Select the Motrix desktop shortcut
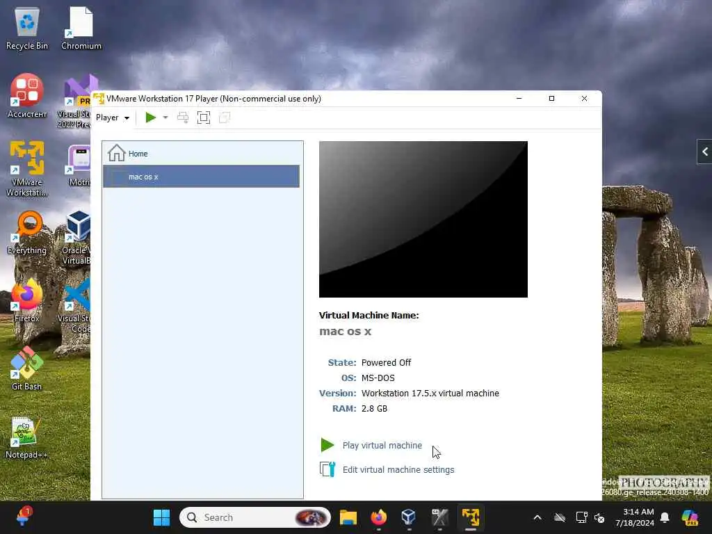This screenshot has width=712, height=534. tap(79, 165)
